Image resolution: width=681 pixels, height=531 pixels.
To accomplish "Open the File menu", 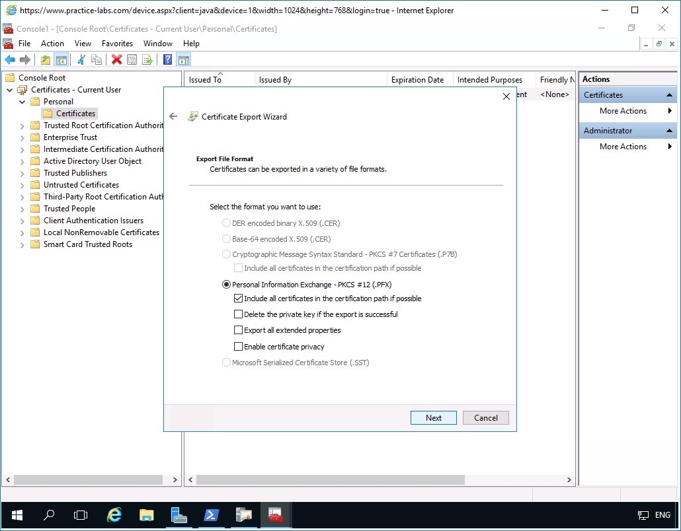I will pos(24,44).
